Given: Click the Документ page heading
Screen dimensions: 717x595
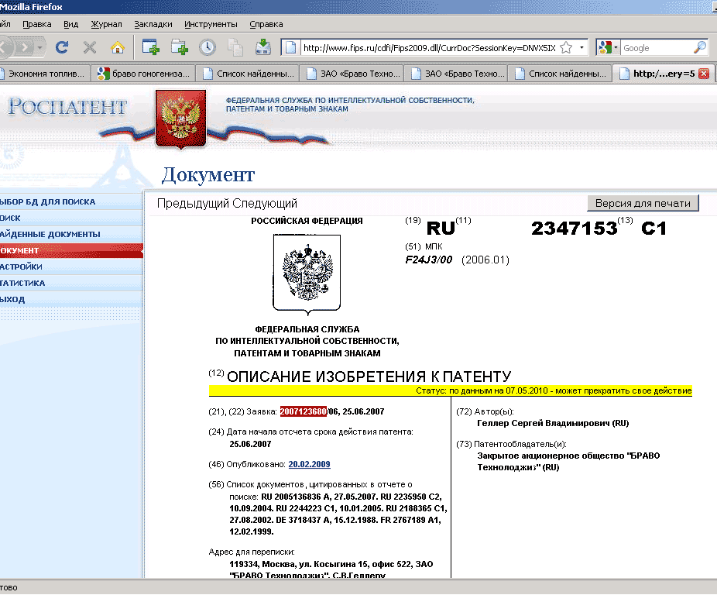Looking at the screenshot, I should click(x=208, y=175).
